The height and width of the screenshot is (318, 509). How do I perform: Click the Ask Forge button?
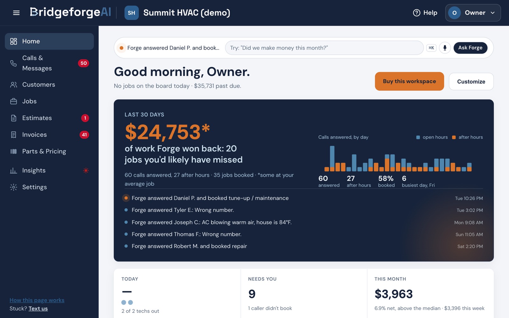tap(470, 48)
